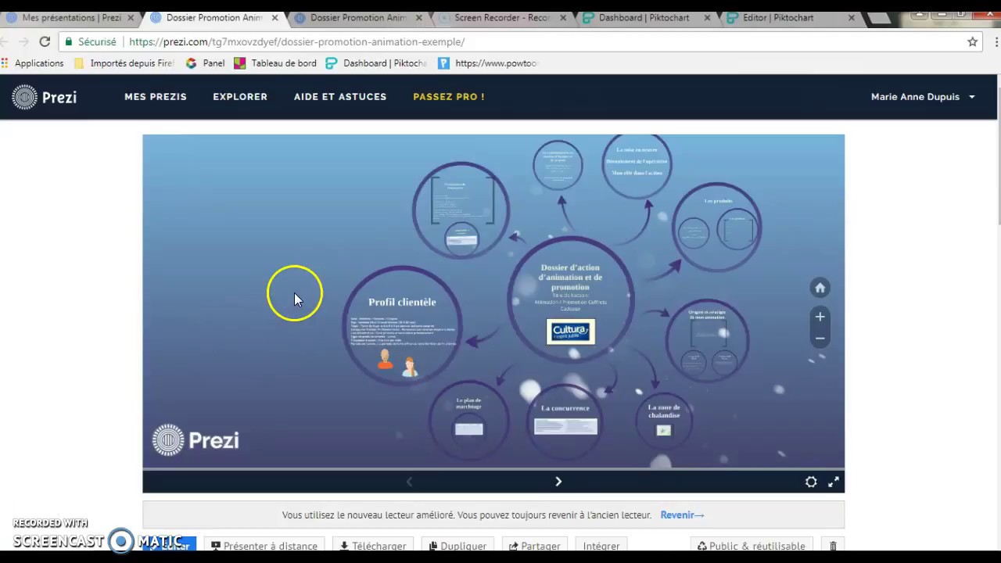The height and width of the screenshot is (563, 1001).
Task: Click the home view icon in player
Action: pos(820,288)
